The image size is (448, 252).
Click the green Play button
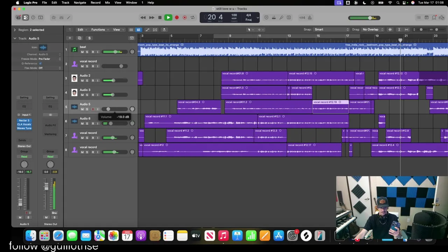(168, 17)
